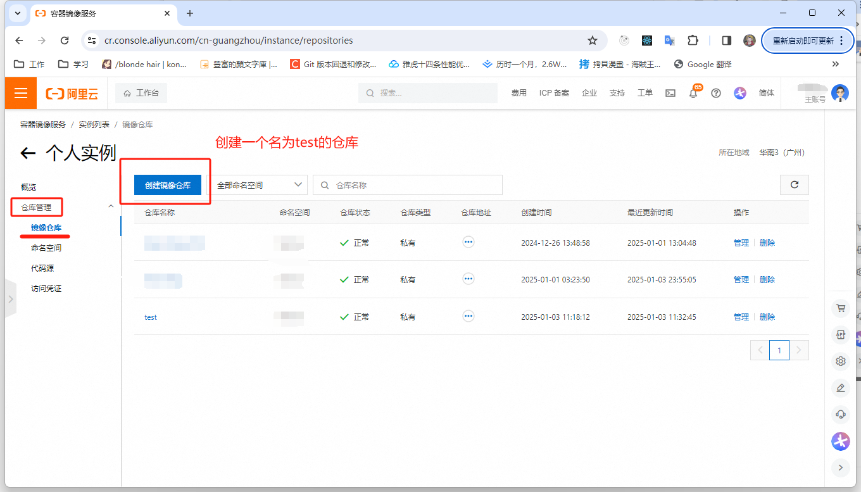
Task: Open the 工作台 workbench button
Action: [141, 93]
